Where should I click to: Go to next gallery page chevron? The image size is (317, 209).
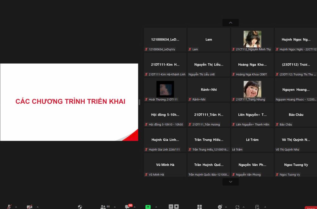pyautogui.click(x=230, y=182)
